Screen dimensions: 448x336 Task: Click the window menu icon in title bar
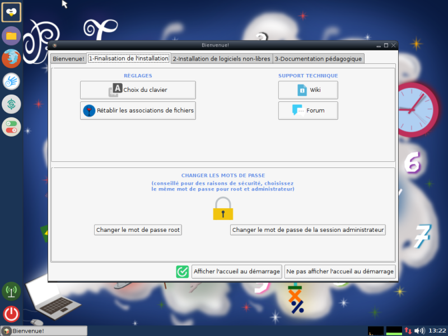[x=54, y=45]
